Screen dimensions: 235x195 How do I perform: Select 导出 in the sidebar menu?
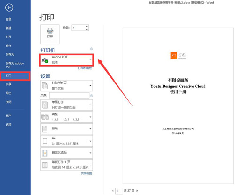pos(8,93)
